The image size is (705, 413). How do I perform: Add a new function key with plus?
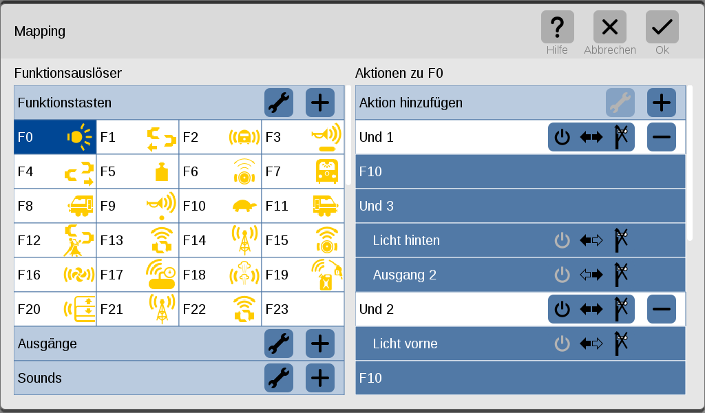click(320, 103)
